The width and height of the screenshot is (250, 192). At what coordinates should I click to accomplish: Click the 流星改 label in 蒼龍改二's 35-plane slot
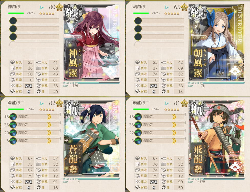point(23,124)
